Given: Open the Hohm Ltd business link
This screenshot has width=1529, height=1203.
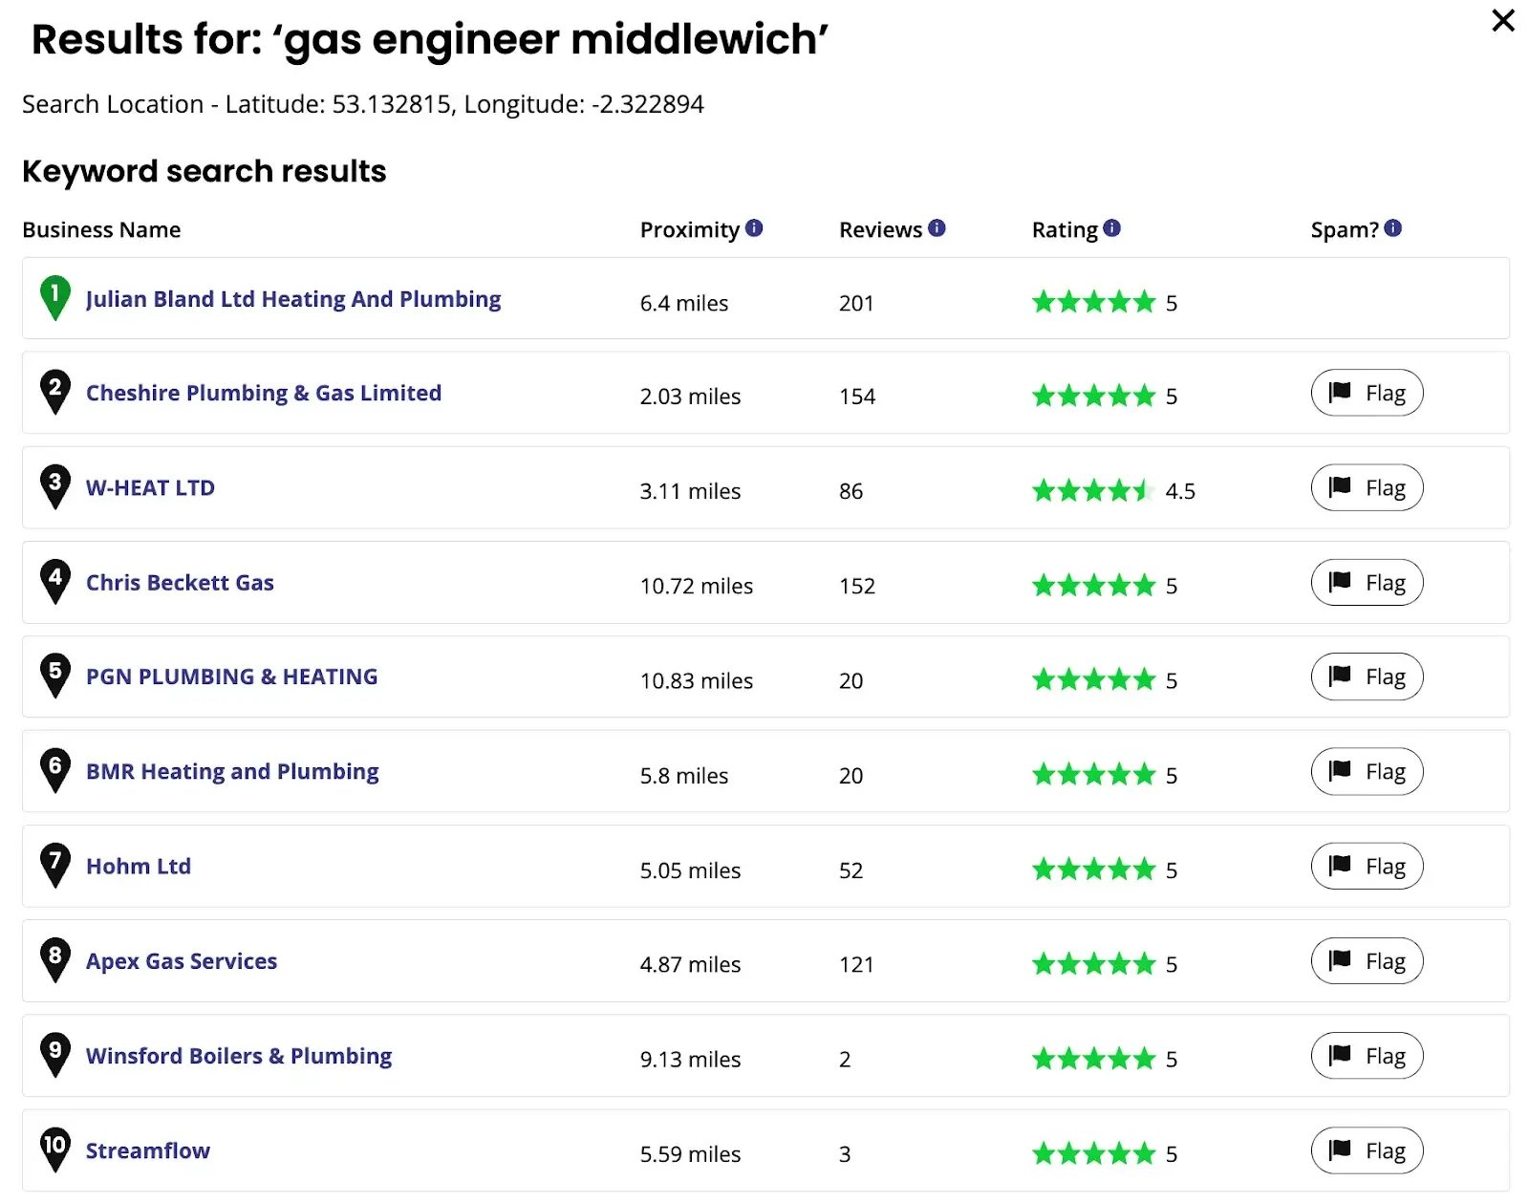Looking at the screenshot, I should (139, 866).
